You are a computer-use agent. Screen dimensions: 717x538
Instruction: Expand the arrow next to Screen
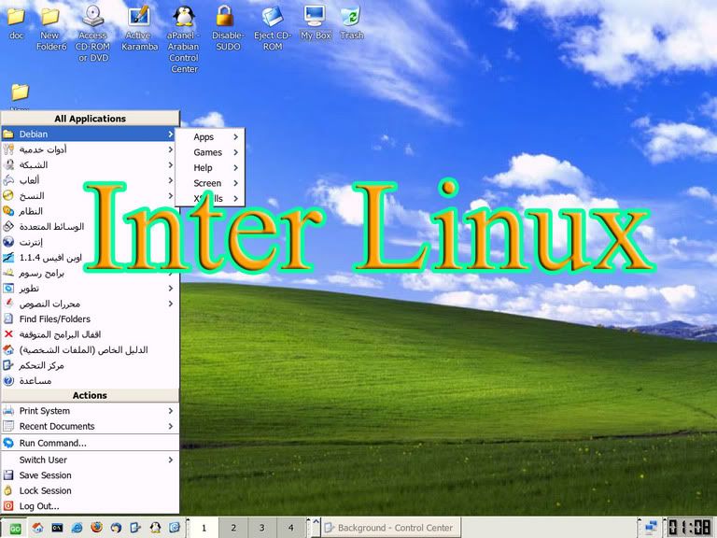tap(235, 183)
